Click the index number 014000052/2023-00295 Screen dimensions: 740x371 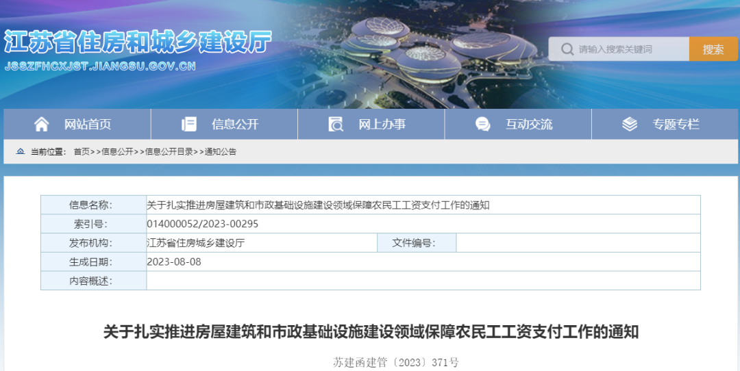coord(203,224)
